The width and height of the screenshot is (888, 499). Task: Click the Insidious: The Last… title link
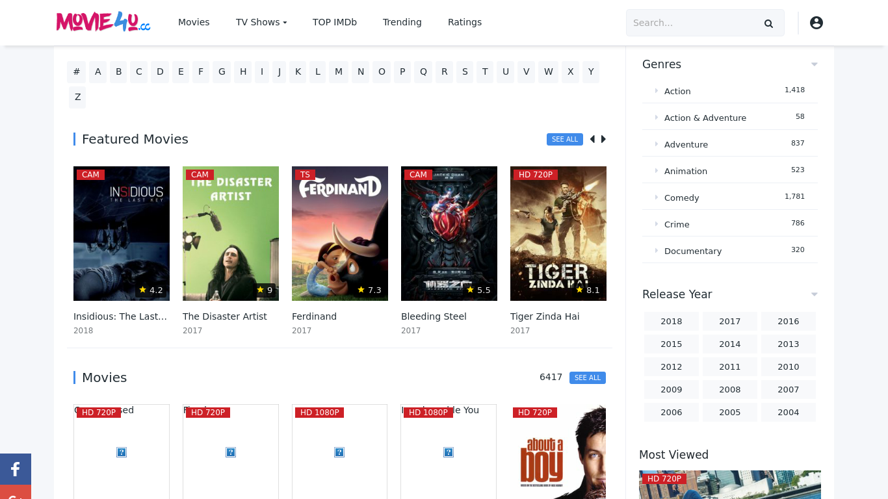120,316
